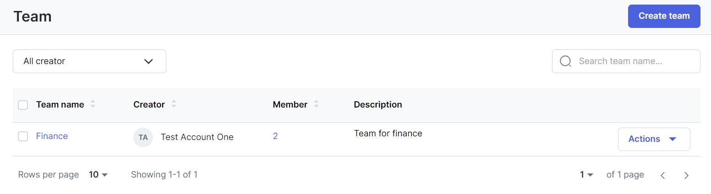Viewport: 711px width, 194px height.
Task: Click the search magnifier icon
Action: 566,61
